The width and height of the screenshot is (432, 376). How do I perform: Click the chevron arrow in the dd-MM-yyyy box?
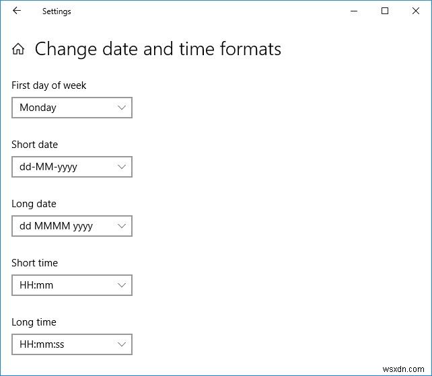pos(122,167)
